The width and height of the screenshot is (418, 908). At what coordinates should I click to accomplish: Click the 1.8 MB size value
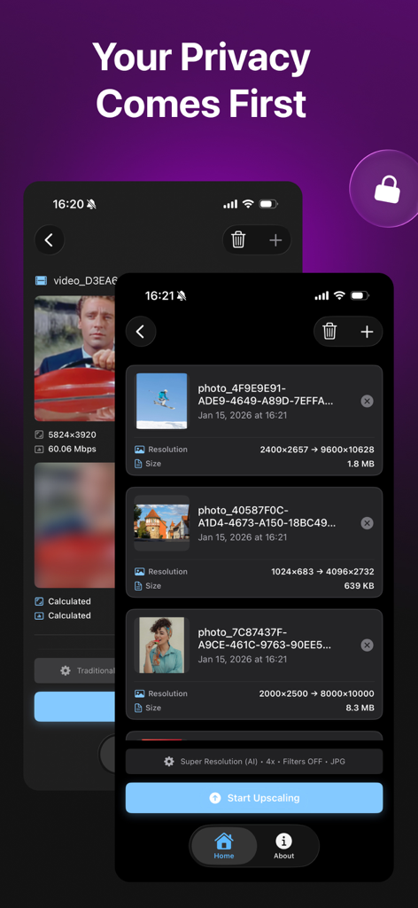tap(360, 464)
